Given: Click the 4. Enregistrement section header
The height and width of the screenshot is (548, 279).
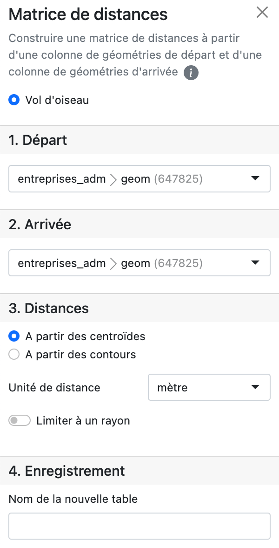Looking at the screenshot, I should 66,471.
